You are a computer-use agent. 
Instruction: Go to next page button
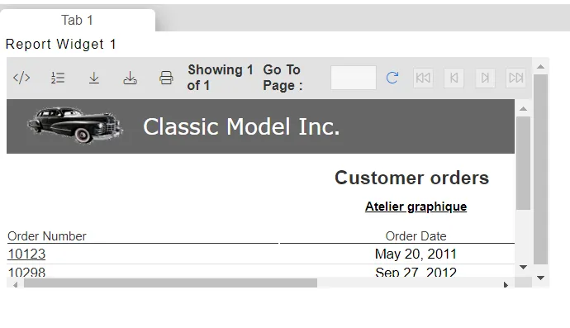[485, 78]
